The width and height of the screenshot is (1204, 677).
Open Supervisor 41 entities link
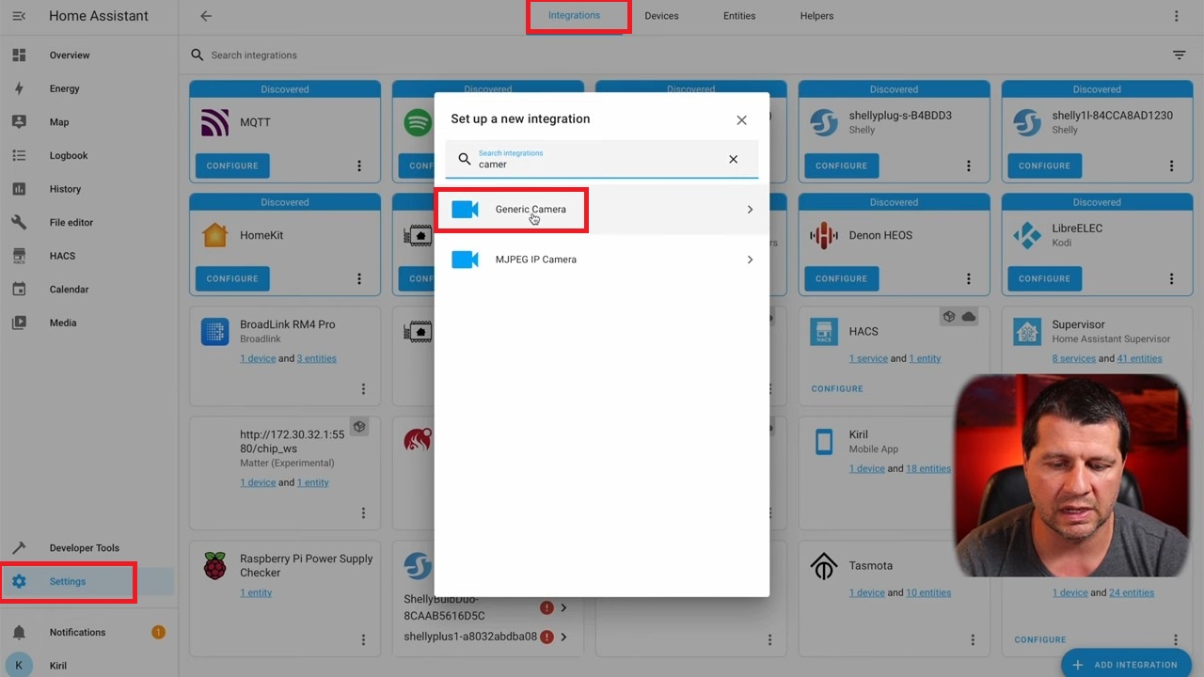[1140, 358]
